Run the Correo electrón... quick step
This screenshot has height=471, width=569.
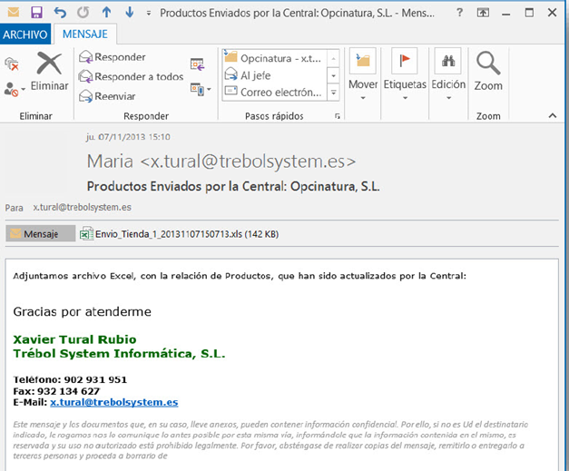[x=274, y=93]
